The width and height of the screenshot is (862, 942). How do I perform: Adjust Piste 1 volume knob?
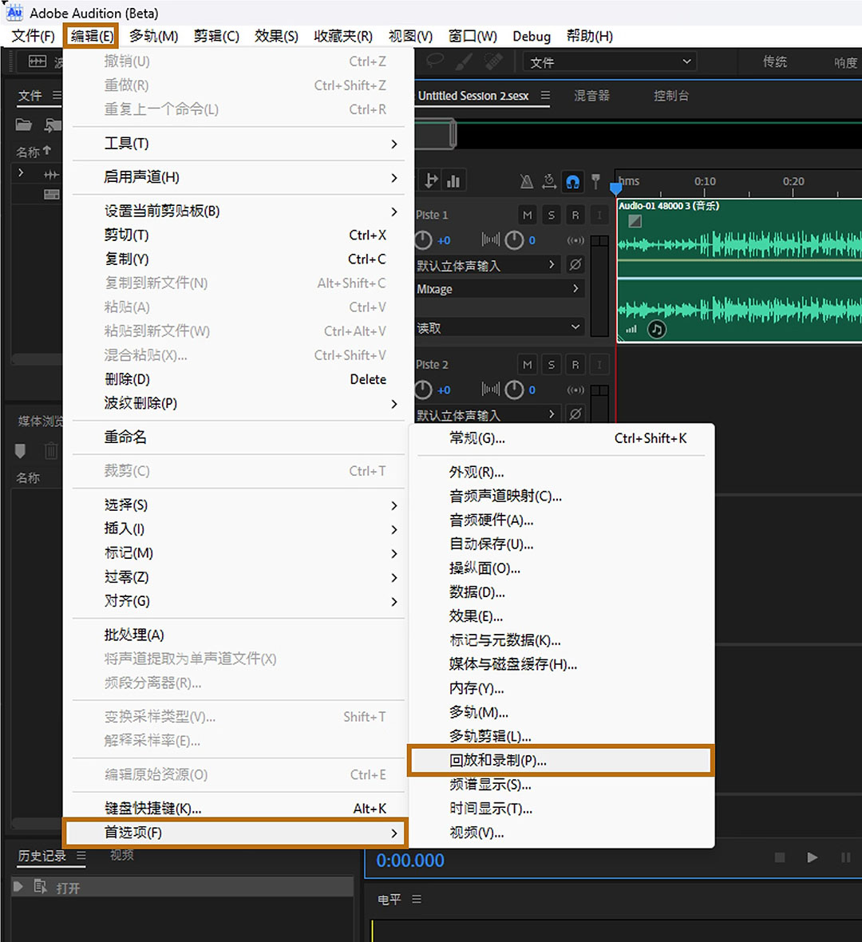coord(423,240)
